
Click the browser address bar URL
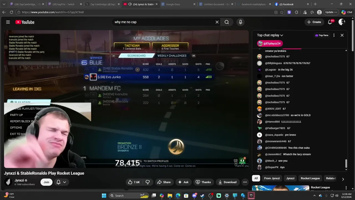point(53,12)
